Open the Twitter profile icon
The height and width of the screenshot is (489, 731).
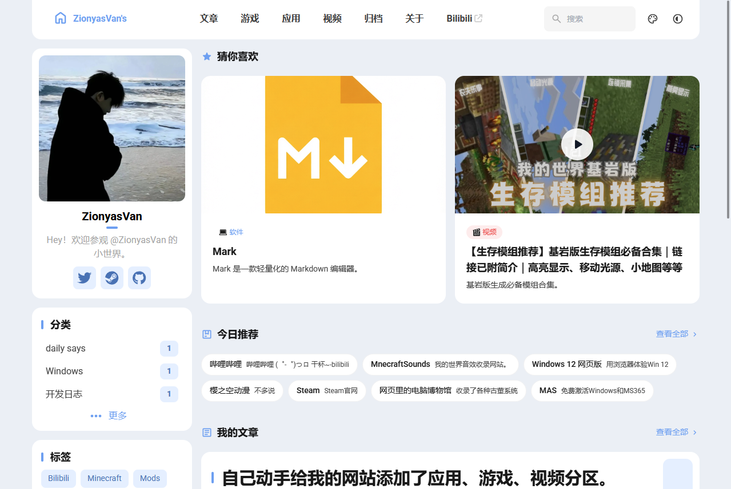click(x=85, y=278)
